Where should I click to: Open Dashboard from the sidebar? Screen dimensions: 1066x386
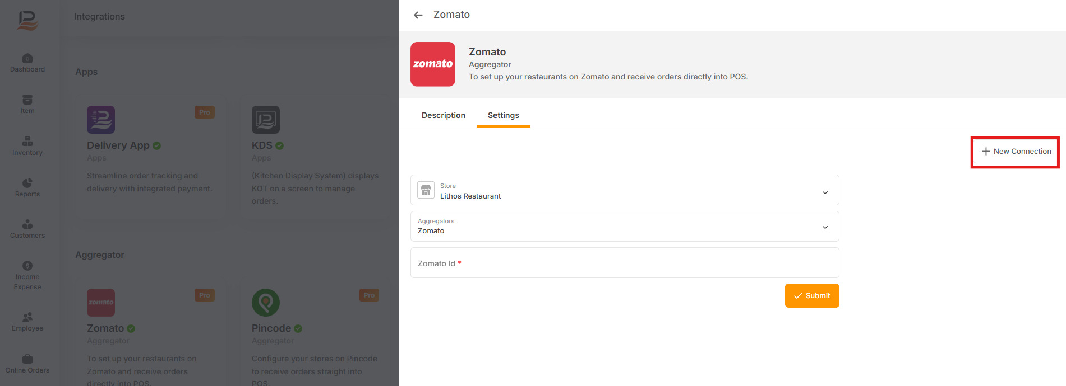coord(27,63)
